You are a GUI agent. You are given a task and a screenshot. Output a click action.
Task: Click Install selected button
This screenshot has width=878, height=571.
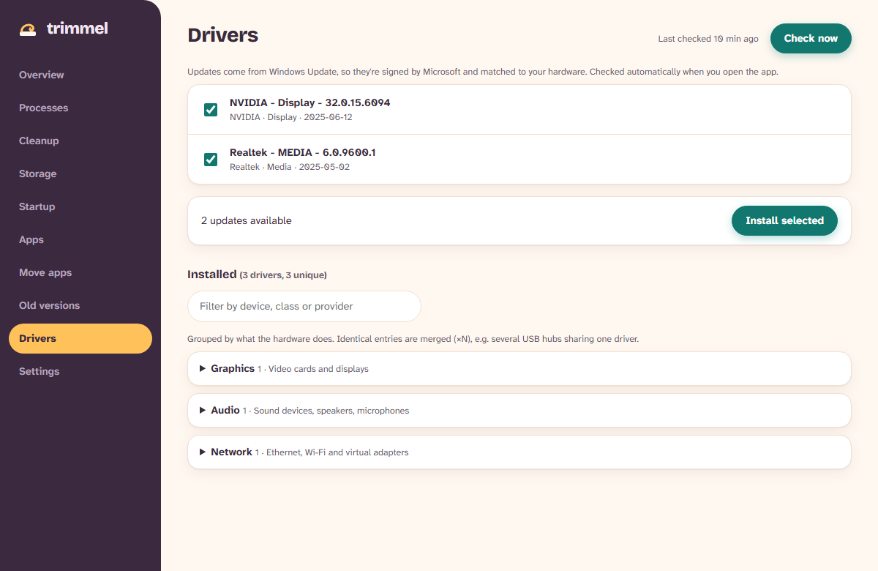(x=784, y=220)
